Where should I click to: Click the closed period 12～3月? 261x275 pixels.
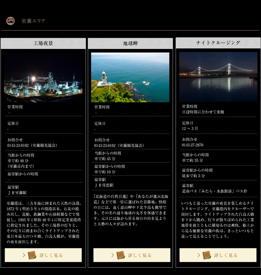click(190, 128)
